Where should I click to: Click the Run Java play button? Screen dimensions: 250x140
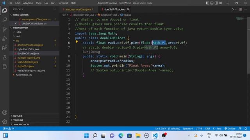coord(232,9)
